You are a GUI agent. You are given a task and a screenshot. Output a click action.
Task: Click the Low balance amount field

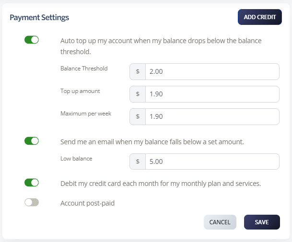212,161
